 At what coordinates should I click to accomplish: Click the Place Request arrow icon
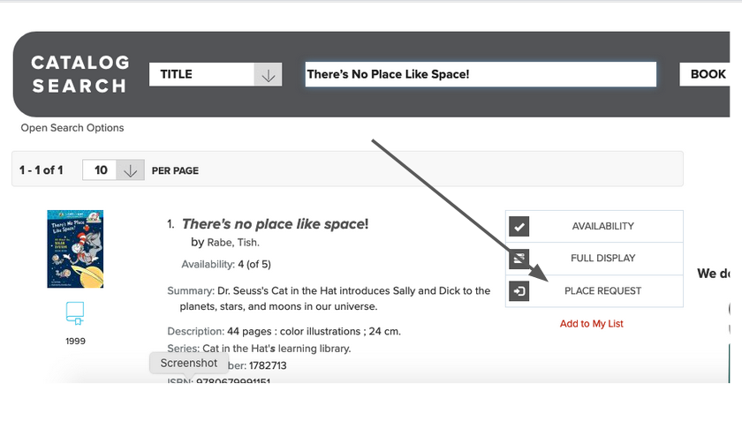519,291
